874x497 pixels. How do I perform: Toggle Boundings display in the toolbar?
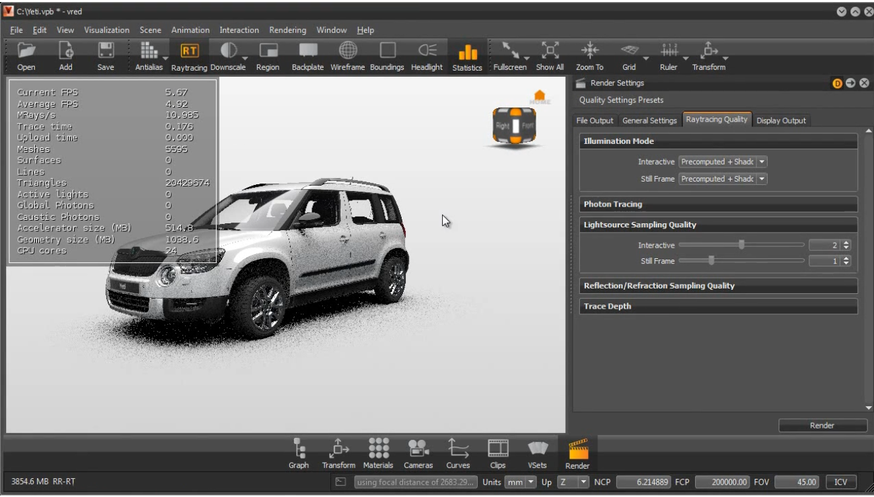coord(387,56)
